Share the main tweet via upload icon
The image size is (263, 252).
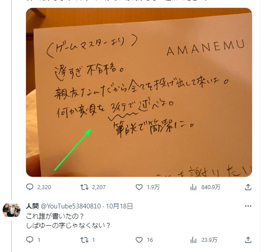pos(248,187)
